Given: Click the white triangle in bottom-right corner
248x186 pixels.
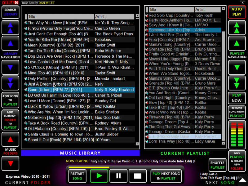Looking at the screenshot, I should (x=243, y=180).
